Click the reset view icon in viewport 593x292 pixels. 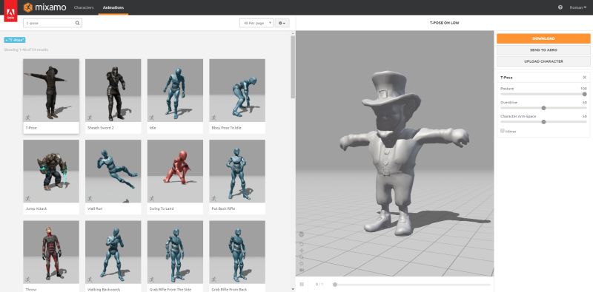click(302, 263)
